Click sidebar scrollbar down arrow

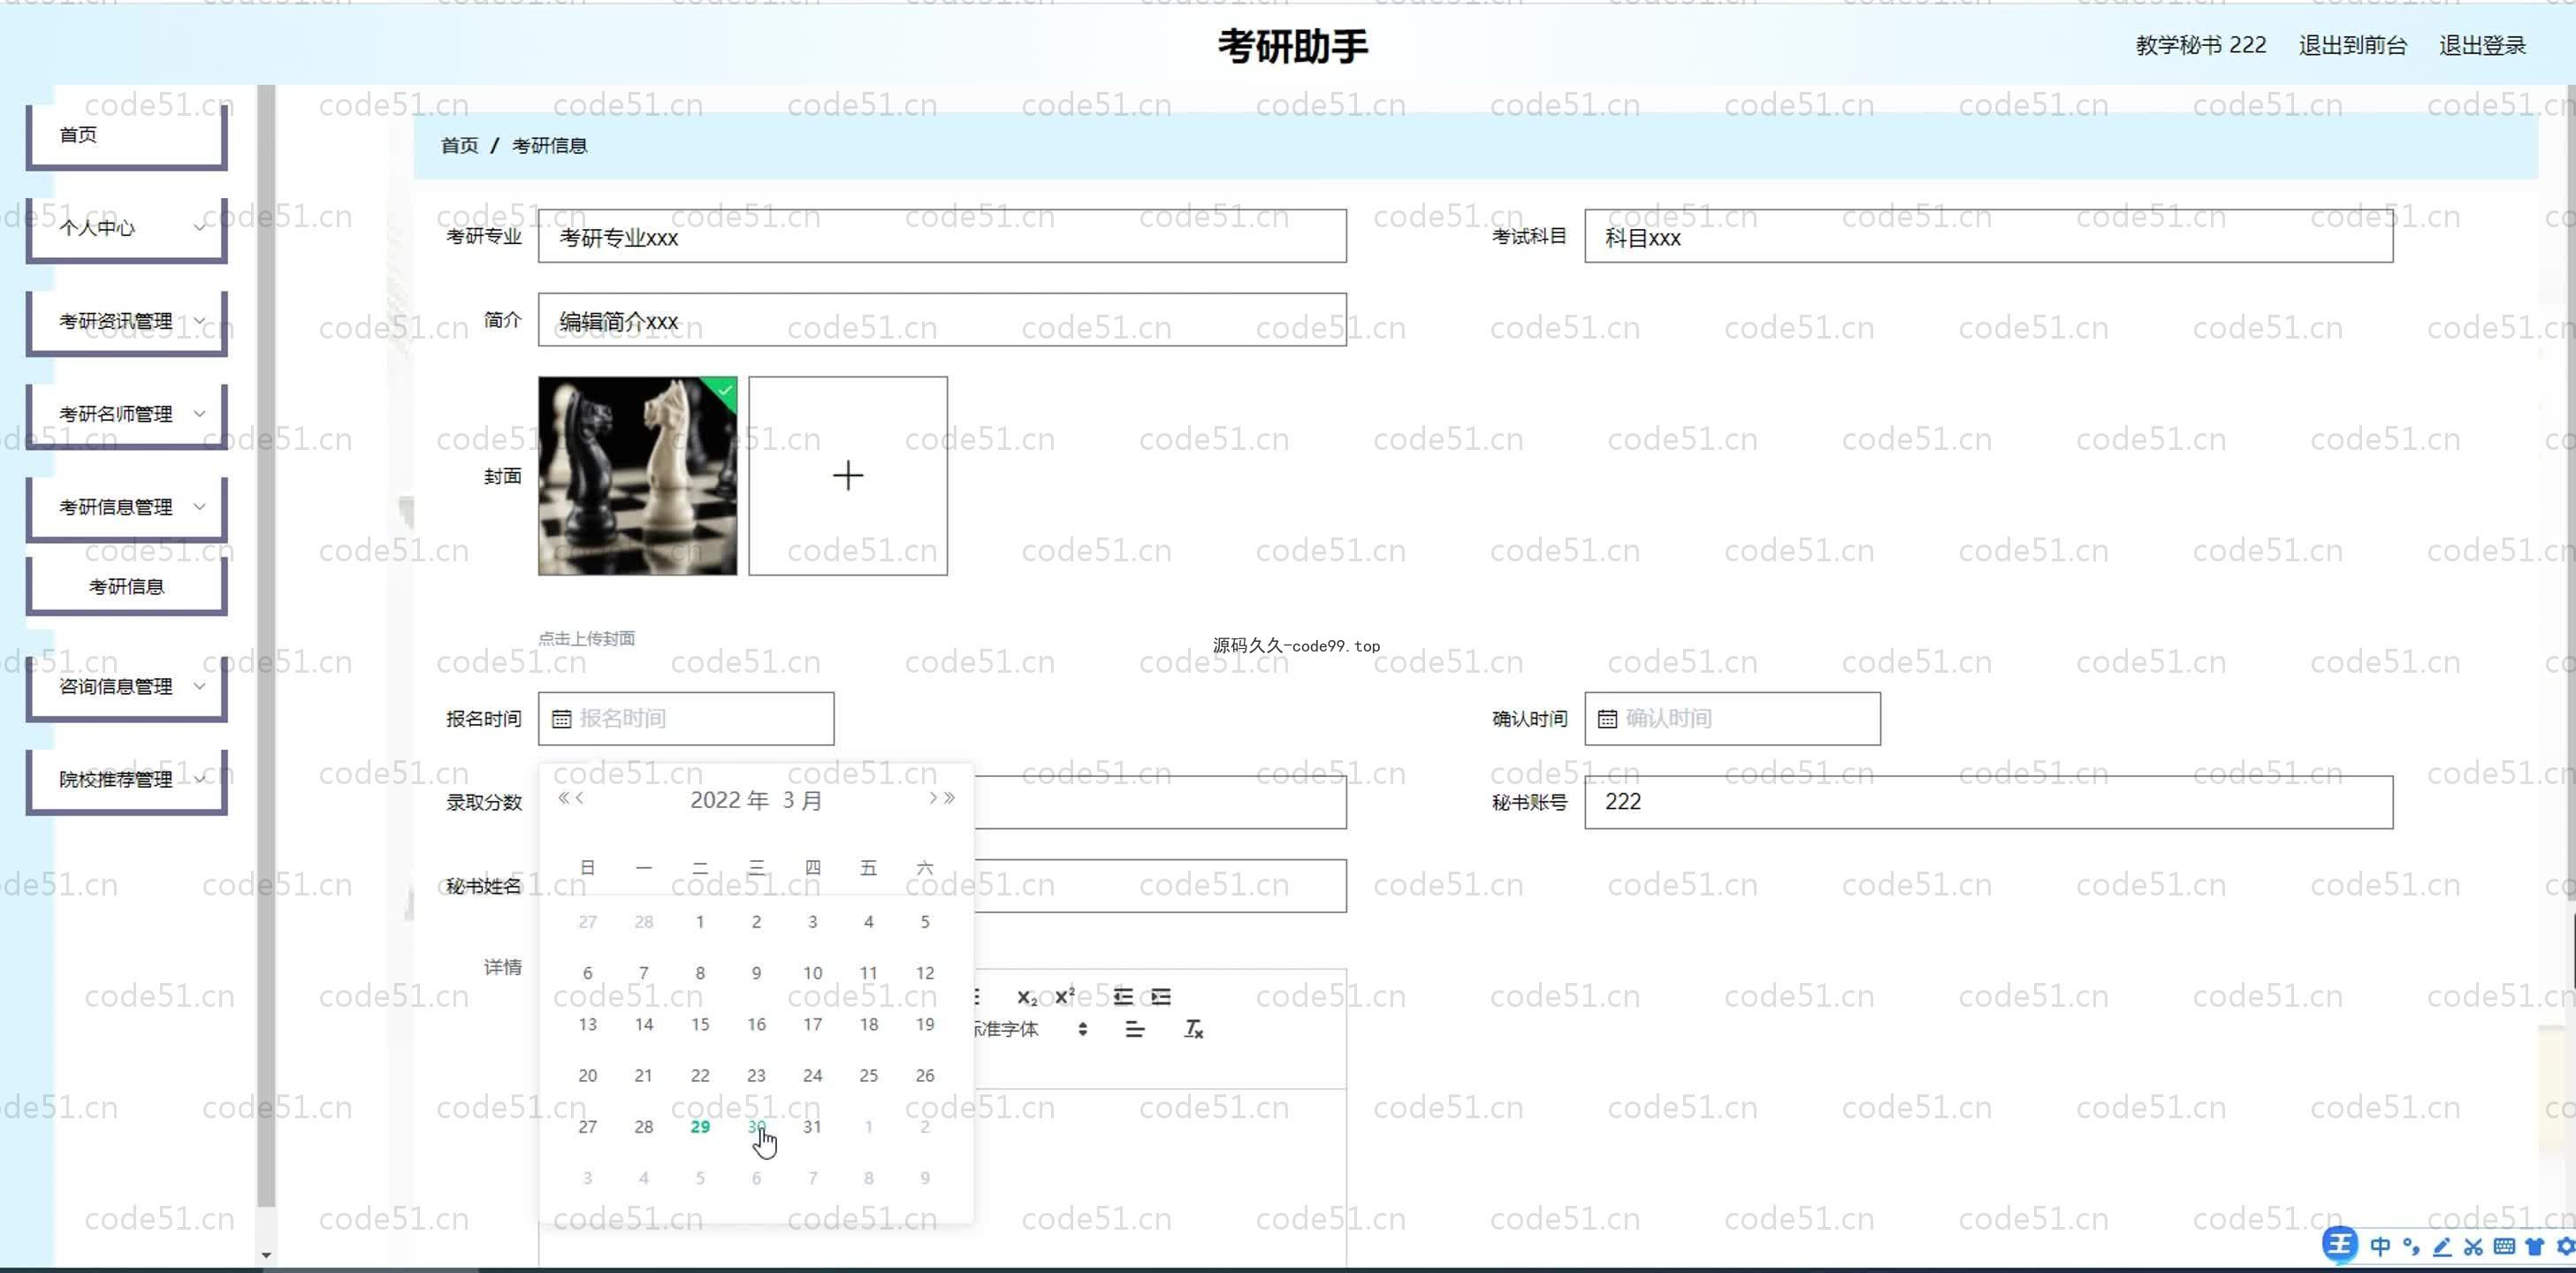tap(266, 1255)
